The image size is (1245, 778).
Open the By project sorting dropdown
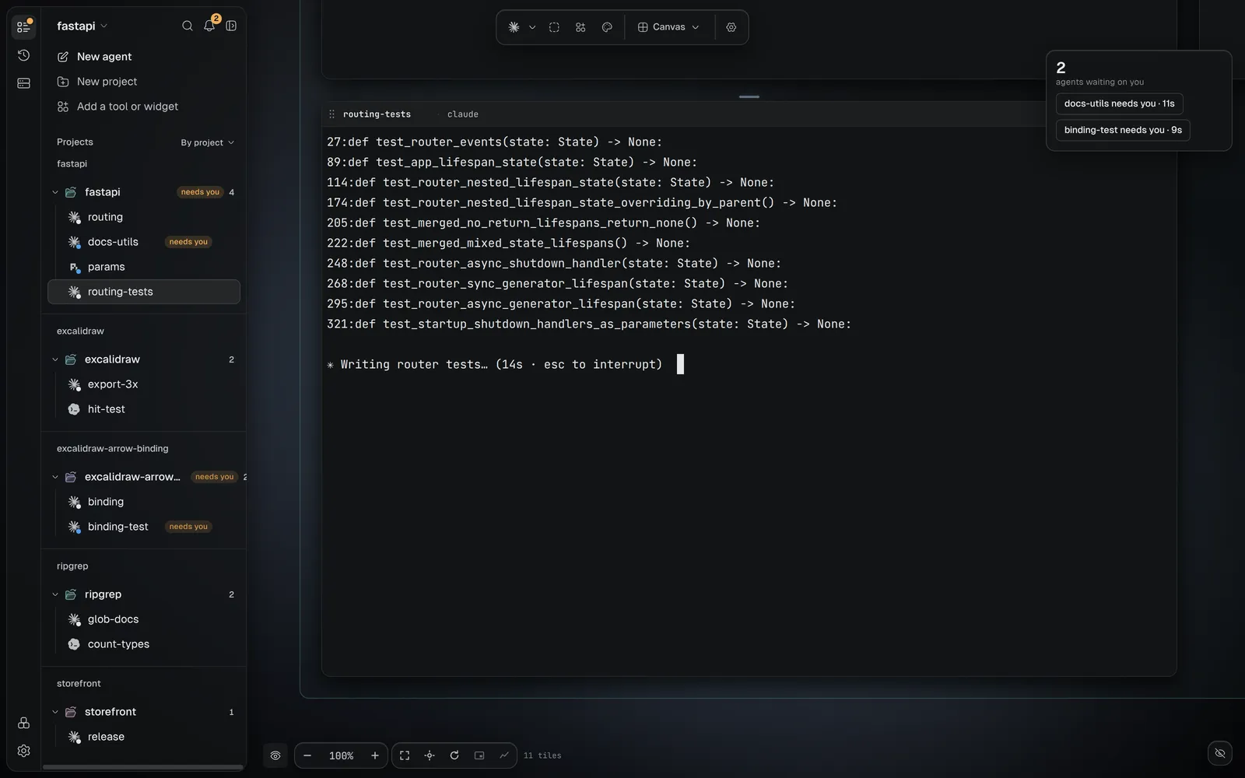pyautogui.click(x=207, y=142)
